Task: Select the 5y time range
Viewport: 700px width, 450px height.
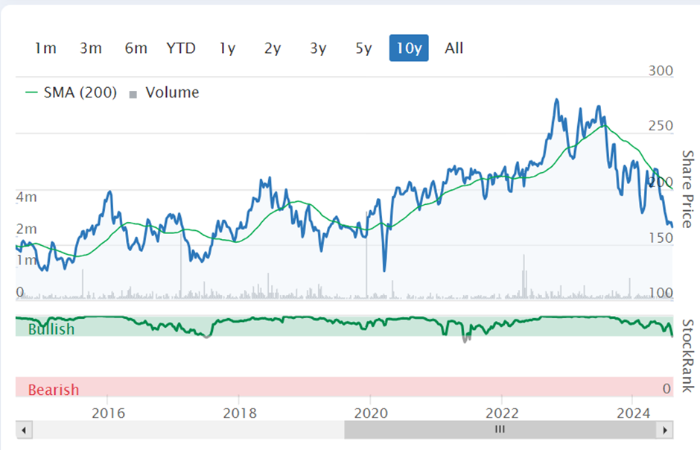Action: pos(364,48)
